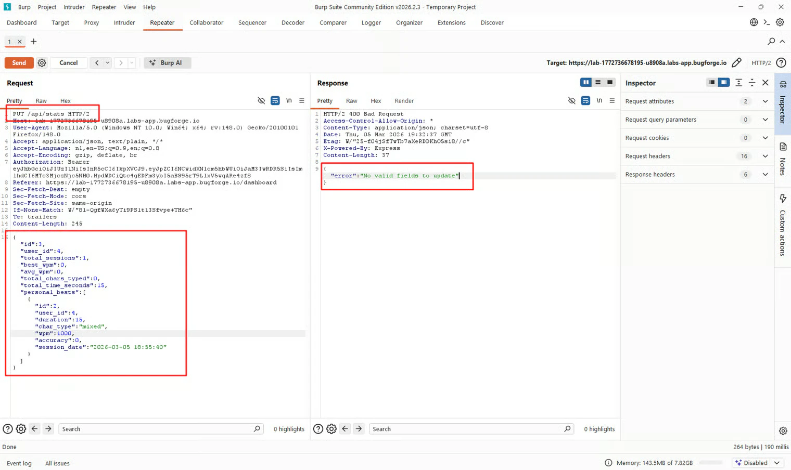Viewport: 791px width, 470px height.
Task: Open the Event log
Action: point(19,463)
